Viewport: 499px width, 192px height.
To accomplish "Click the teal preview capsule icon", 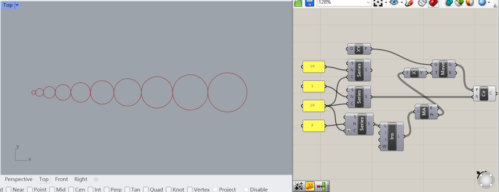I will pyautogui.click(x=449, y=3).
